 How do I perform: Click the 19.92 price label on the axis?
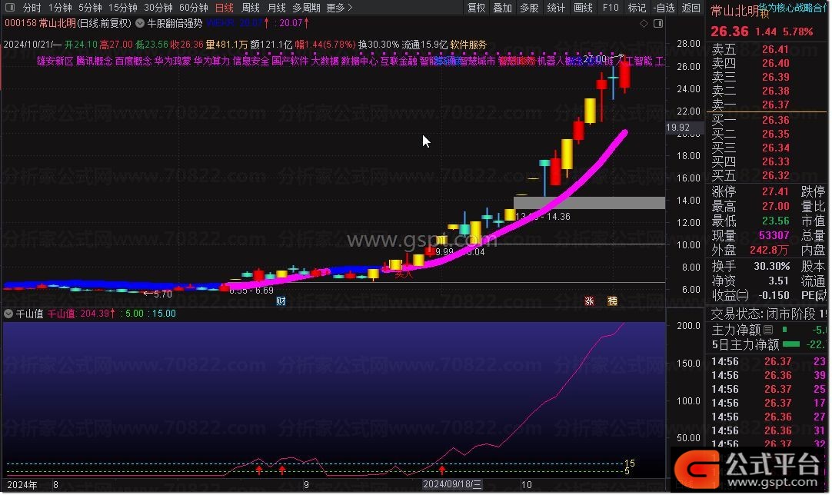(677, 128)
